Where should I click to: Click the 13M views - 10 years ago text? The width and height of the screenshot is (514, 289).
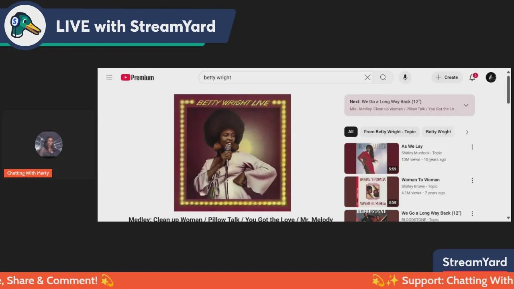(x=424, y=159)
